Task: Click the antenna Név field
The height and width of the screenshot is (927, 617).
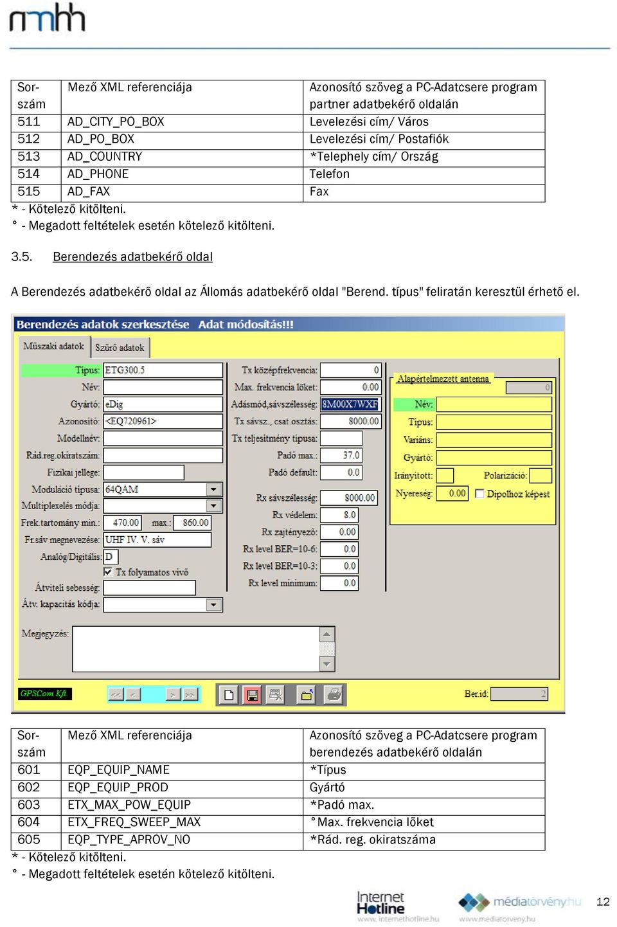Action: click(x=494, y=404)
